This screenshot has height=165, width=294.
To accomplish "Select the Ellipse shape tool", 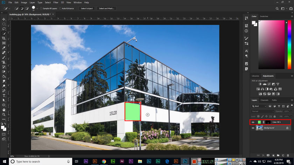I will click(x=3, y=105).
